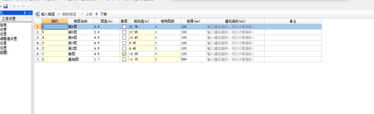Click 插入楼层 to insert a floor
The width and height of the screenshot is (374, 114).
[45, 14]
